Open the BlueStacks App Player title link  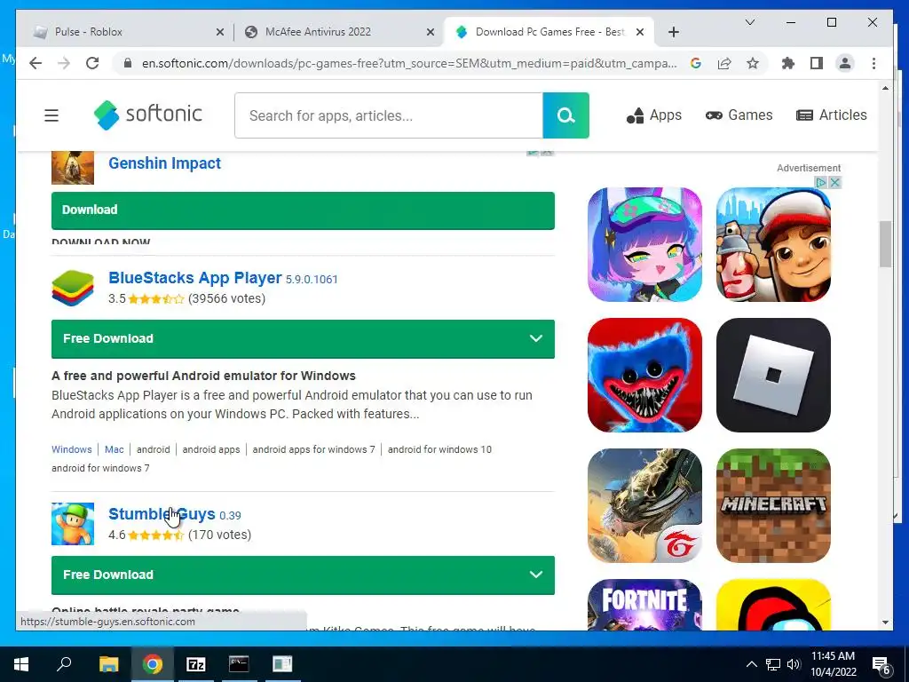point(194,278)
